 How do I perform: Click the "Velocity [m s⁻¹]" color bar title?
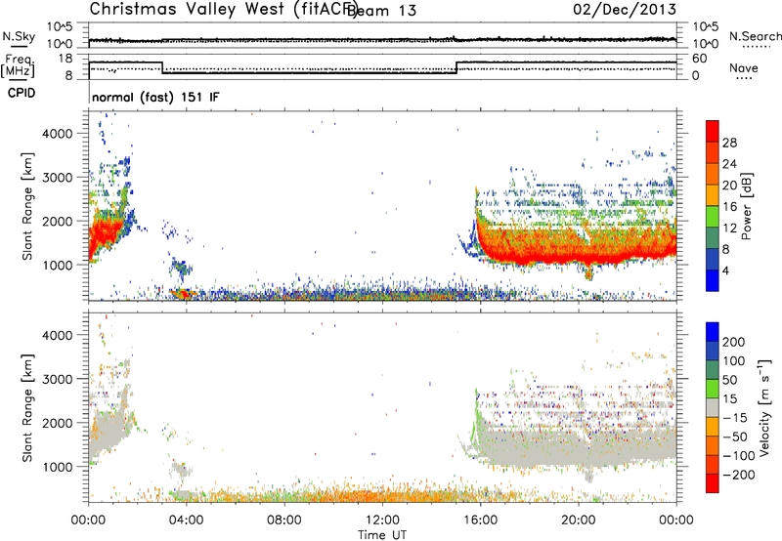(764, 407)
